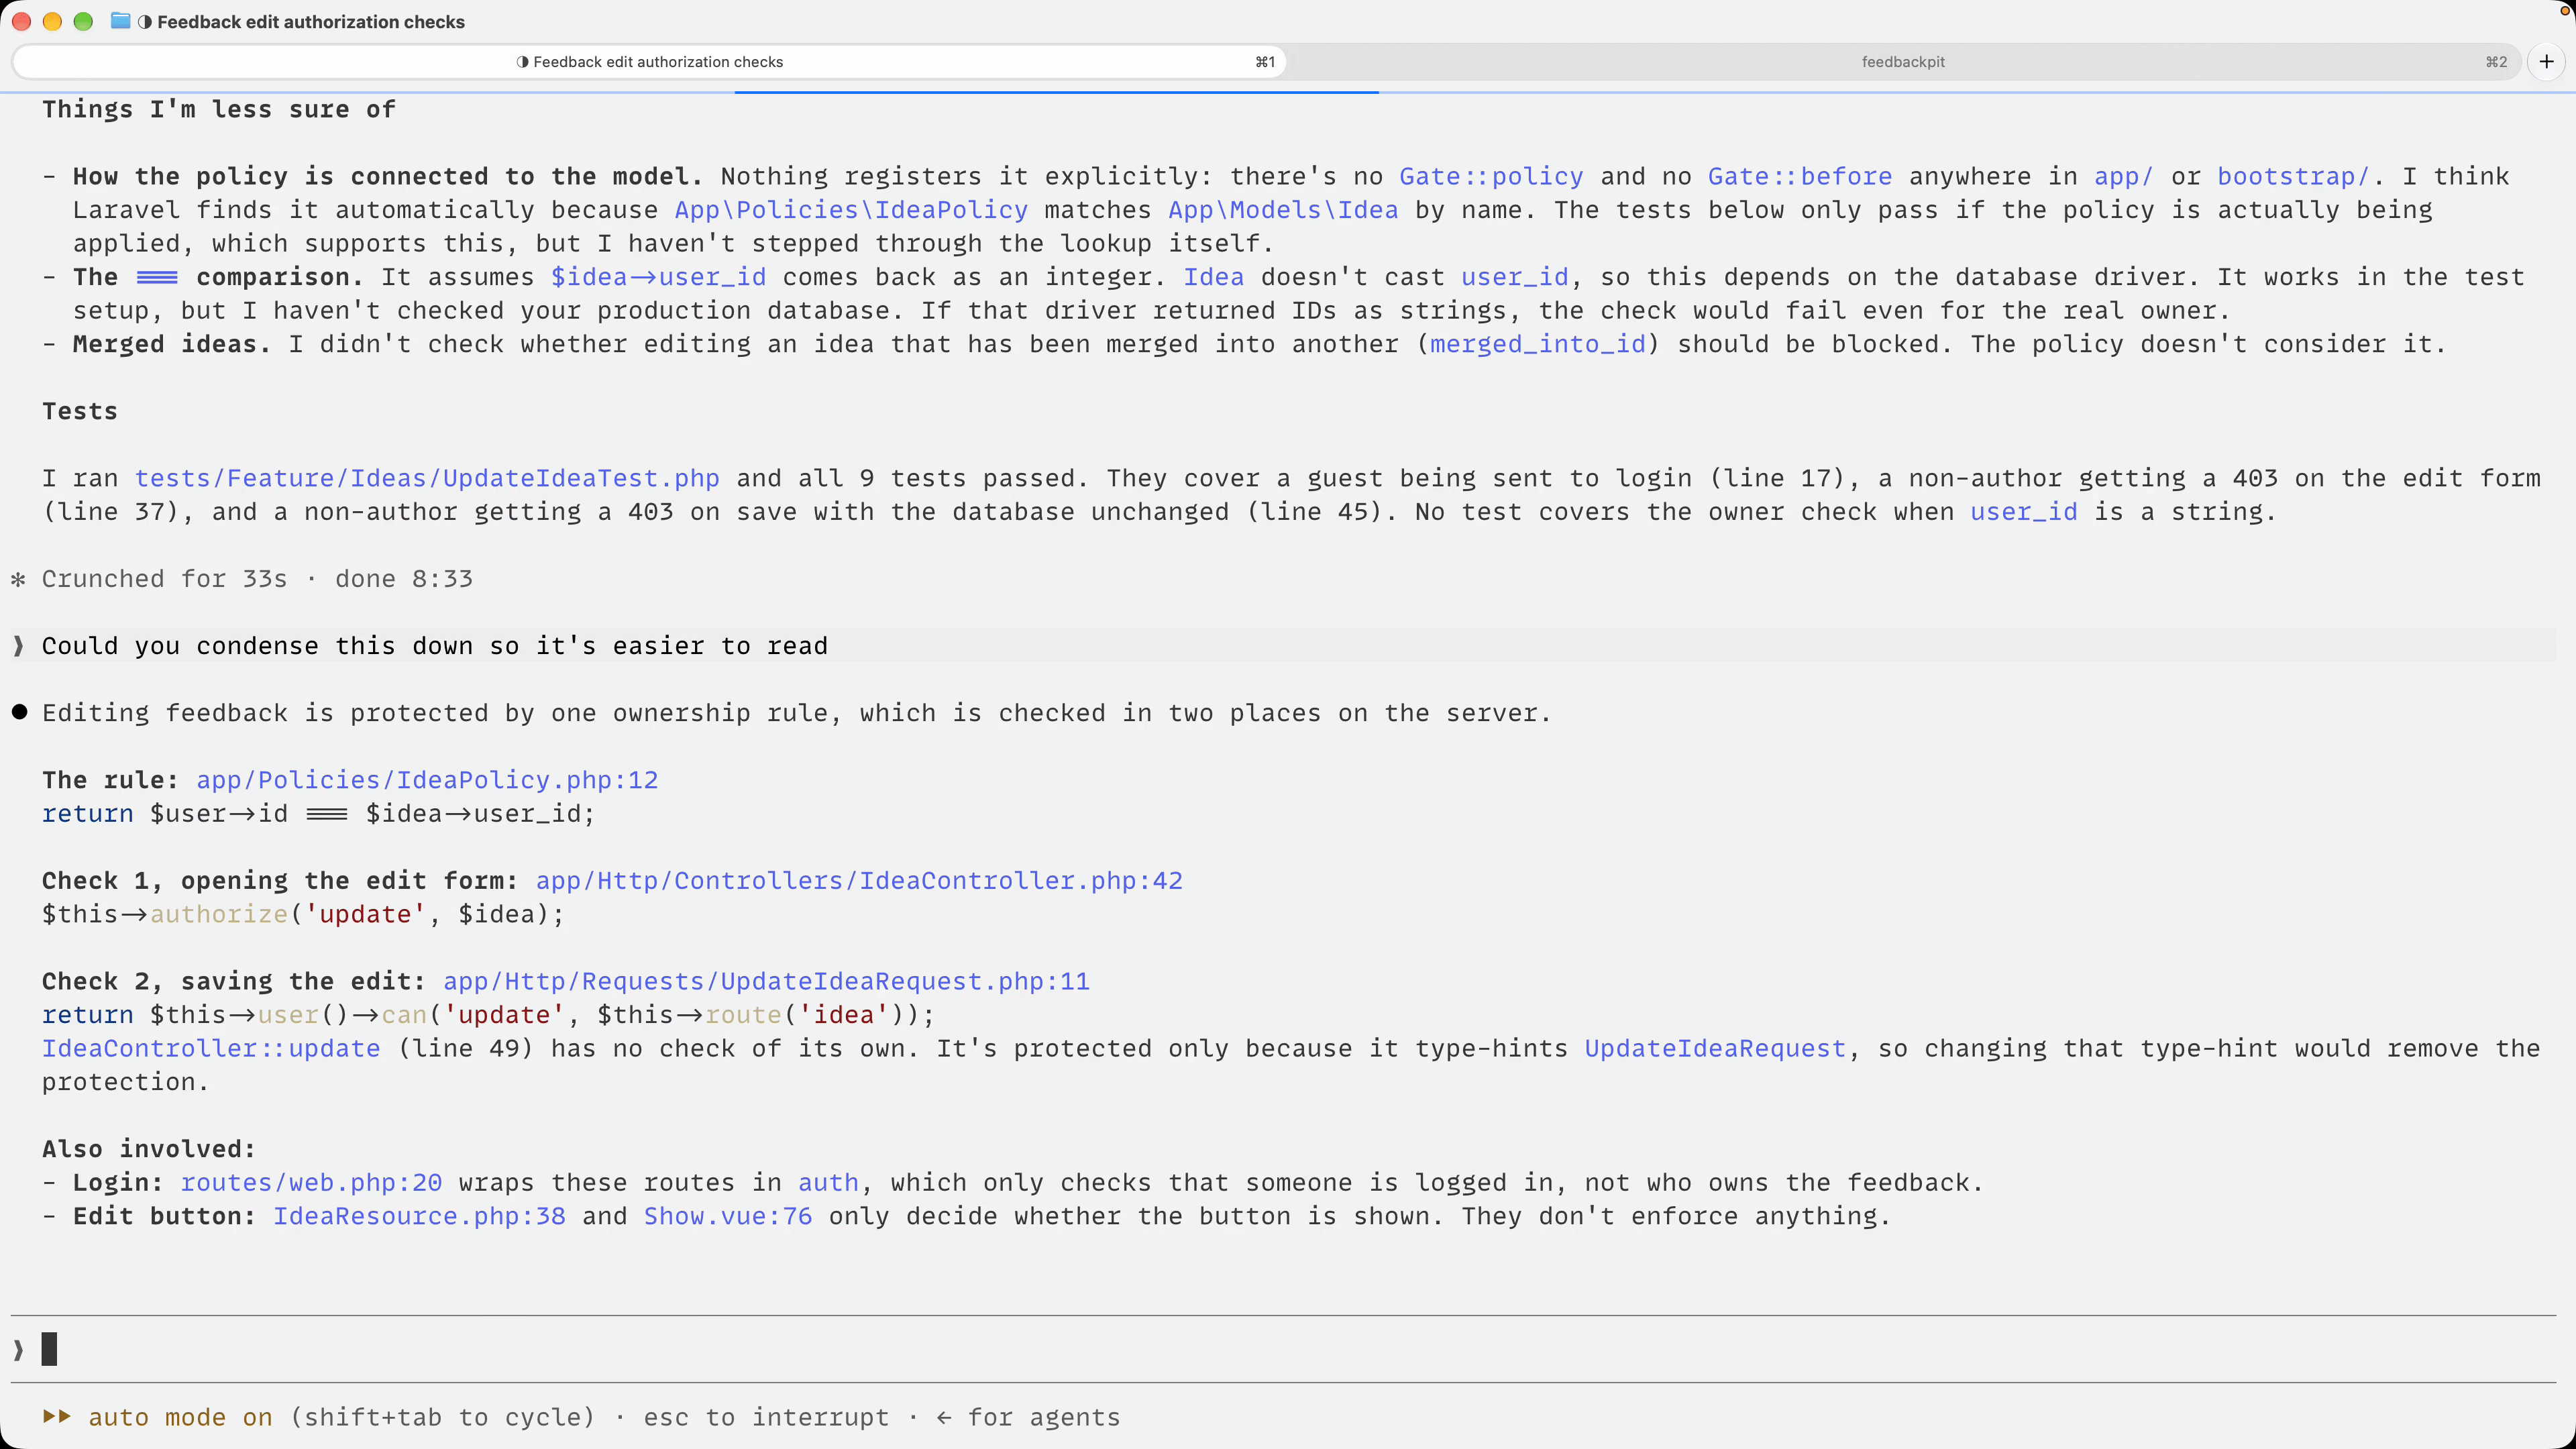Open app/Http/Controllers/IdeaController.php:42 link

pos(859,881)
